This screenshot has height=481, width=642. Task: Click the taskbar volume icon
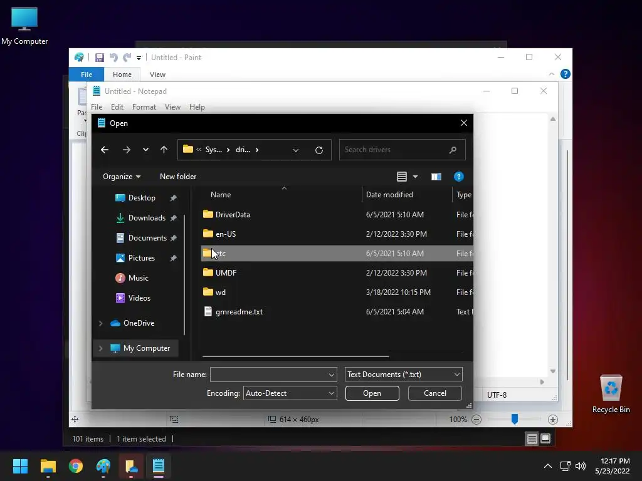pos(580,466)
